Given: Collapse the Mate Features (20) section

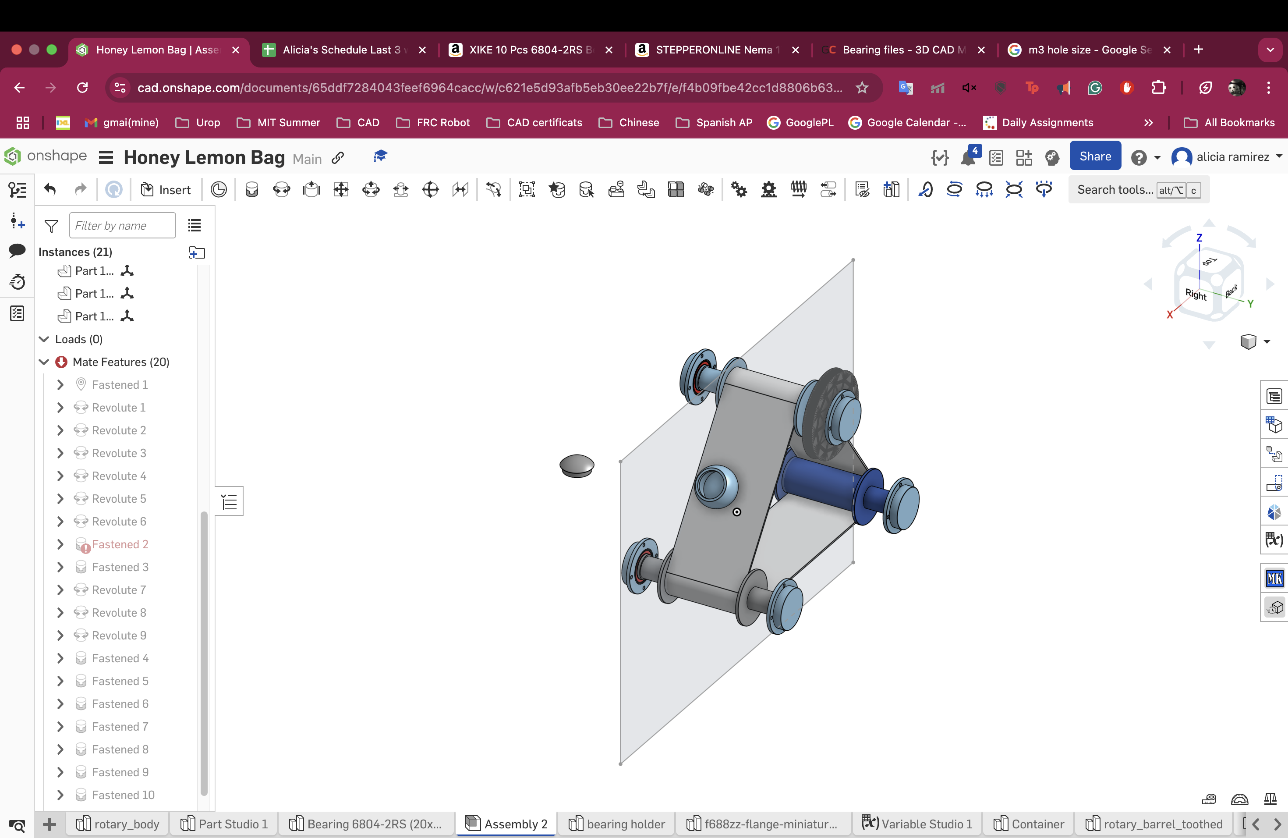Looking at the screenshot, I should (44, 362).
